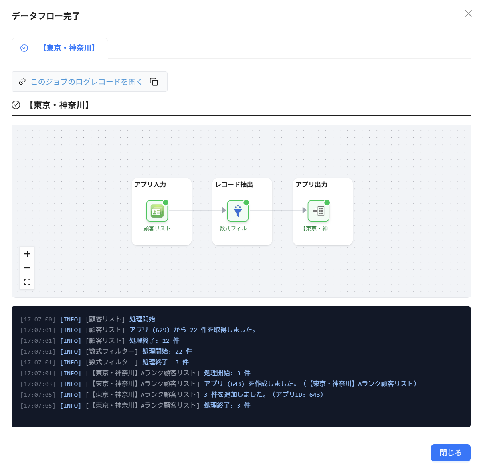Viewport: 479px width, 467px height.
Task: Select the 数式フィルター funnel node icon
Action: tap(238, 211)
